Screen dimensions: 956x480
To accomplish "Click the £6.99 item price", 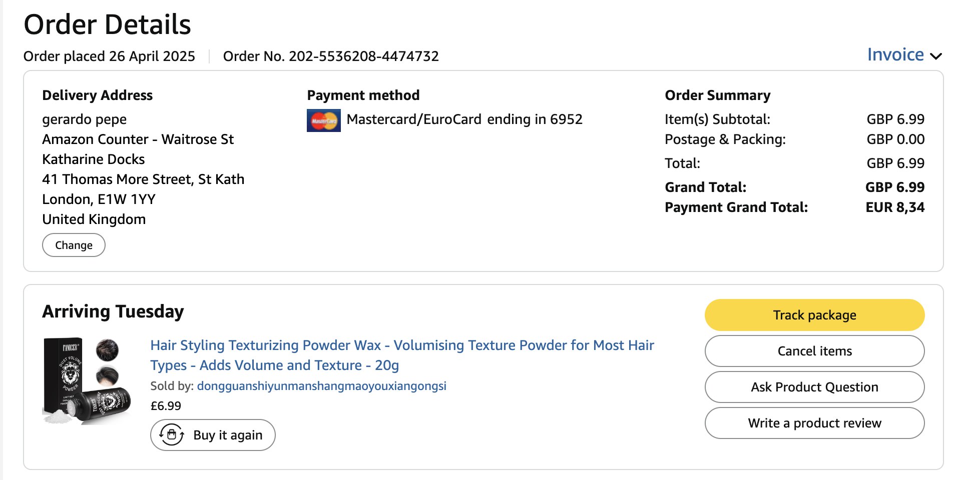I will pos(166,406).
